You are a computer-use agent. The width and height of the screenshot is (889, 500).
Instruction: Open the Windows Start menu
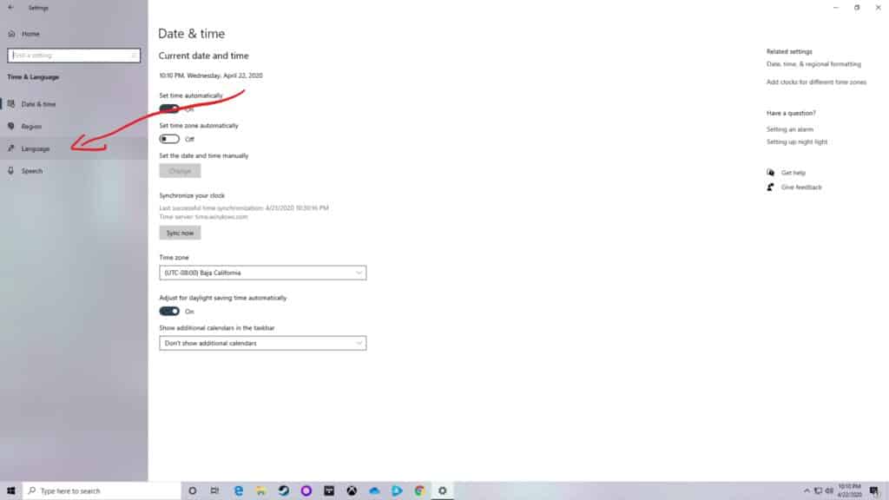coord(10,490)
